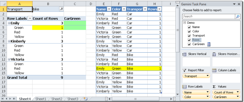Open Color row label field dropdown

(x=208, y=97)
